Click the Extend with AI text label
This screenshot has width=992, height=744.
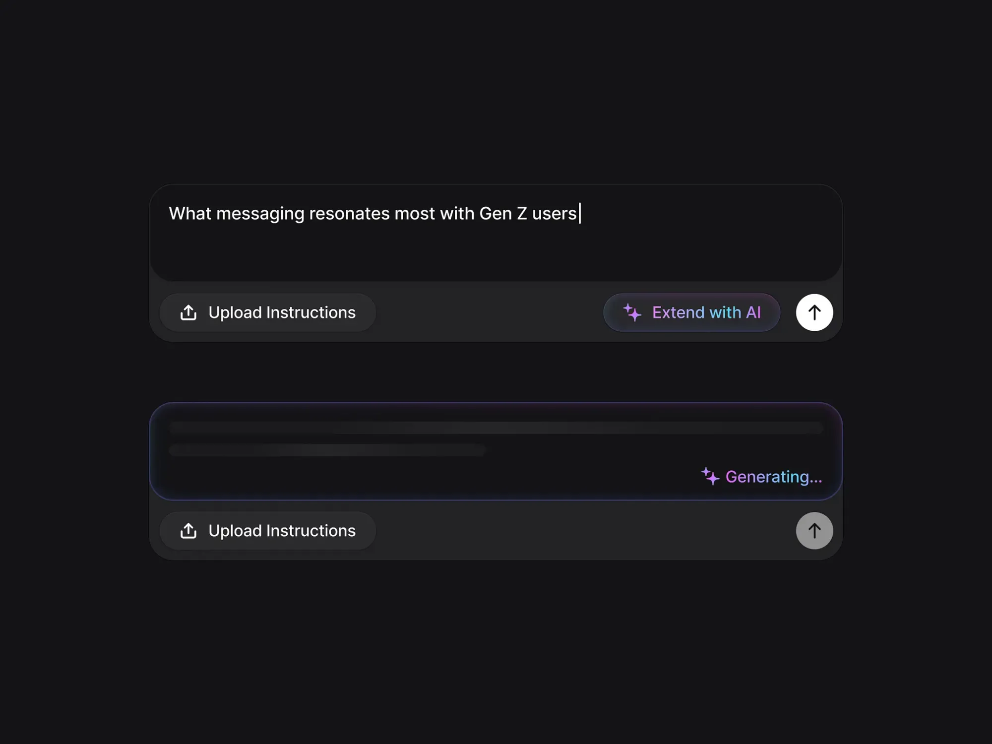click(706, 312)
